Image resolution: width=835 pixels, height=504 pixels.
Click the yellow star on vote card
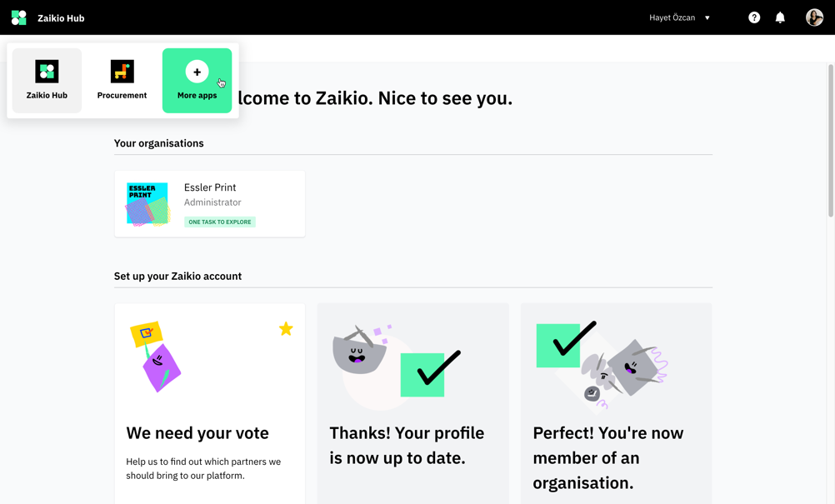coord(286,329)
